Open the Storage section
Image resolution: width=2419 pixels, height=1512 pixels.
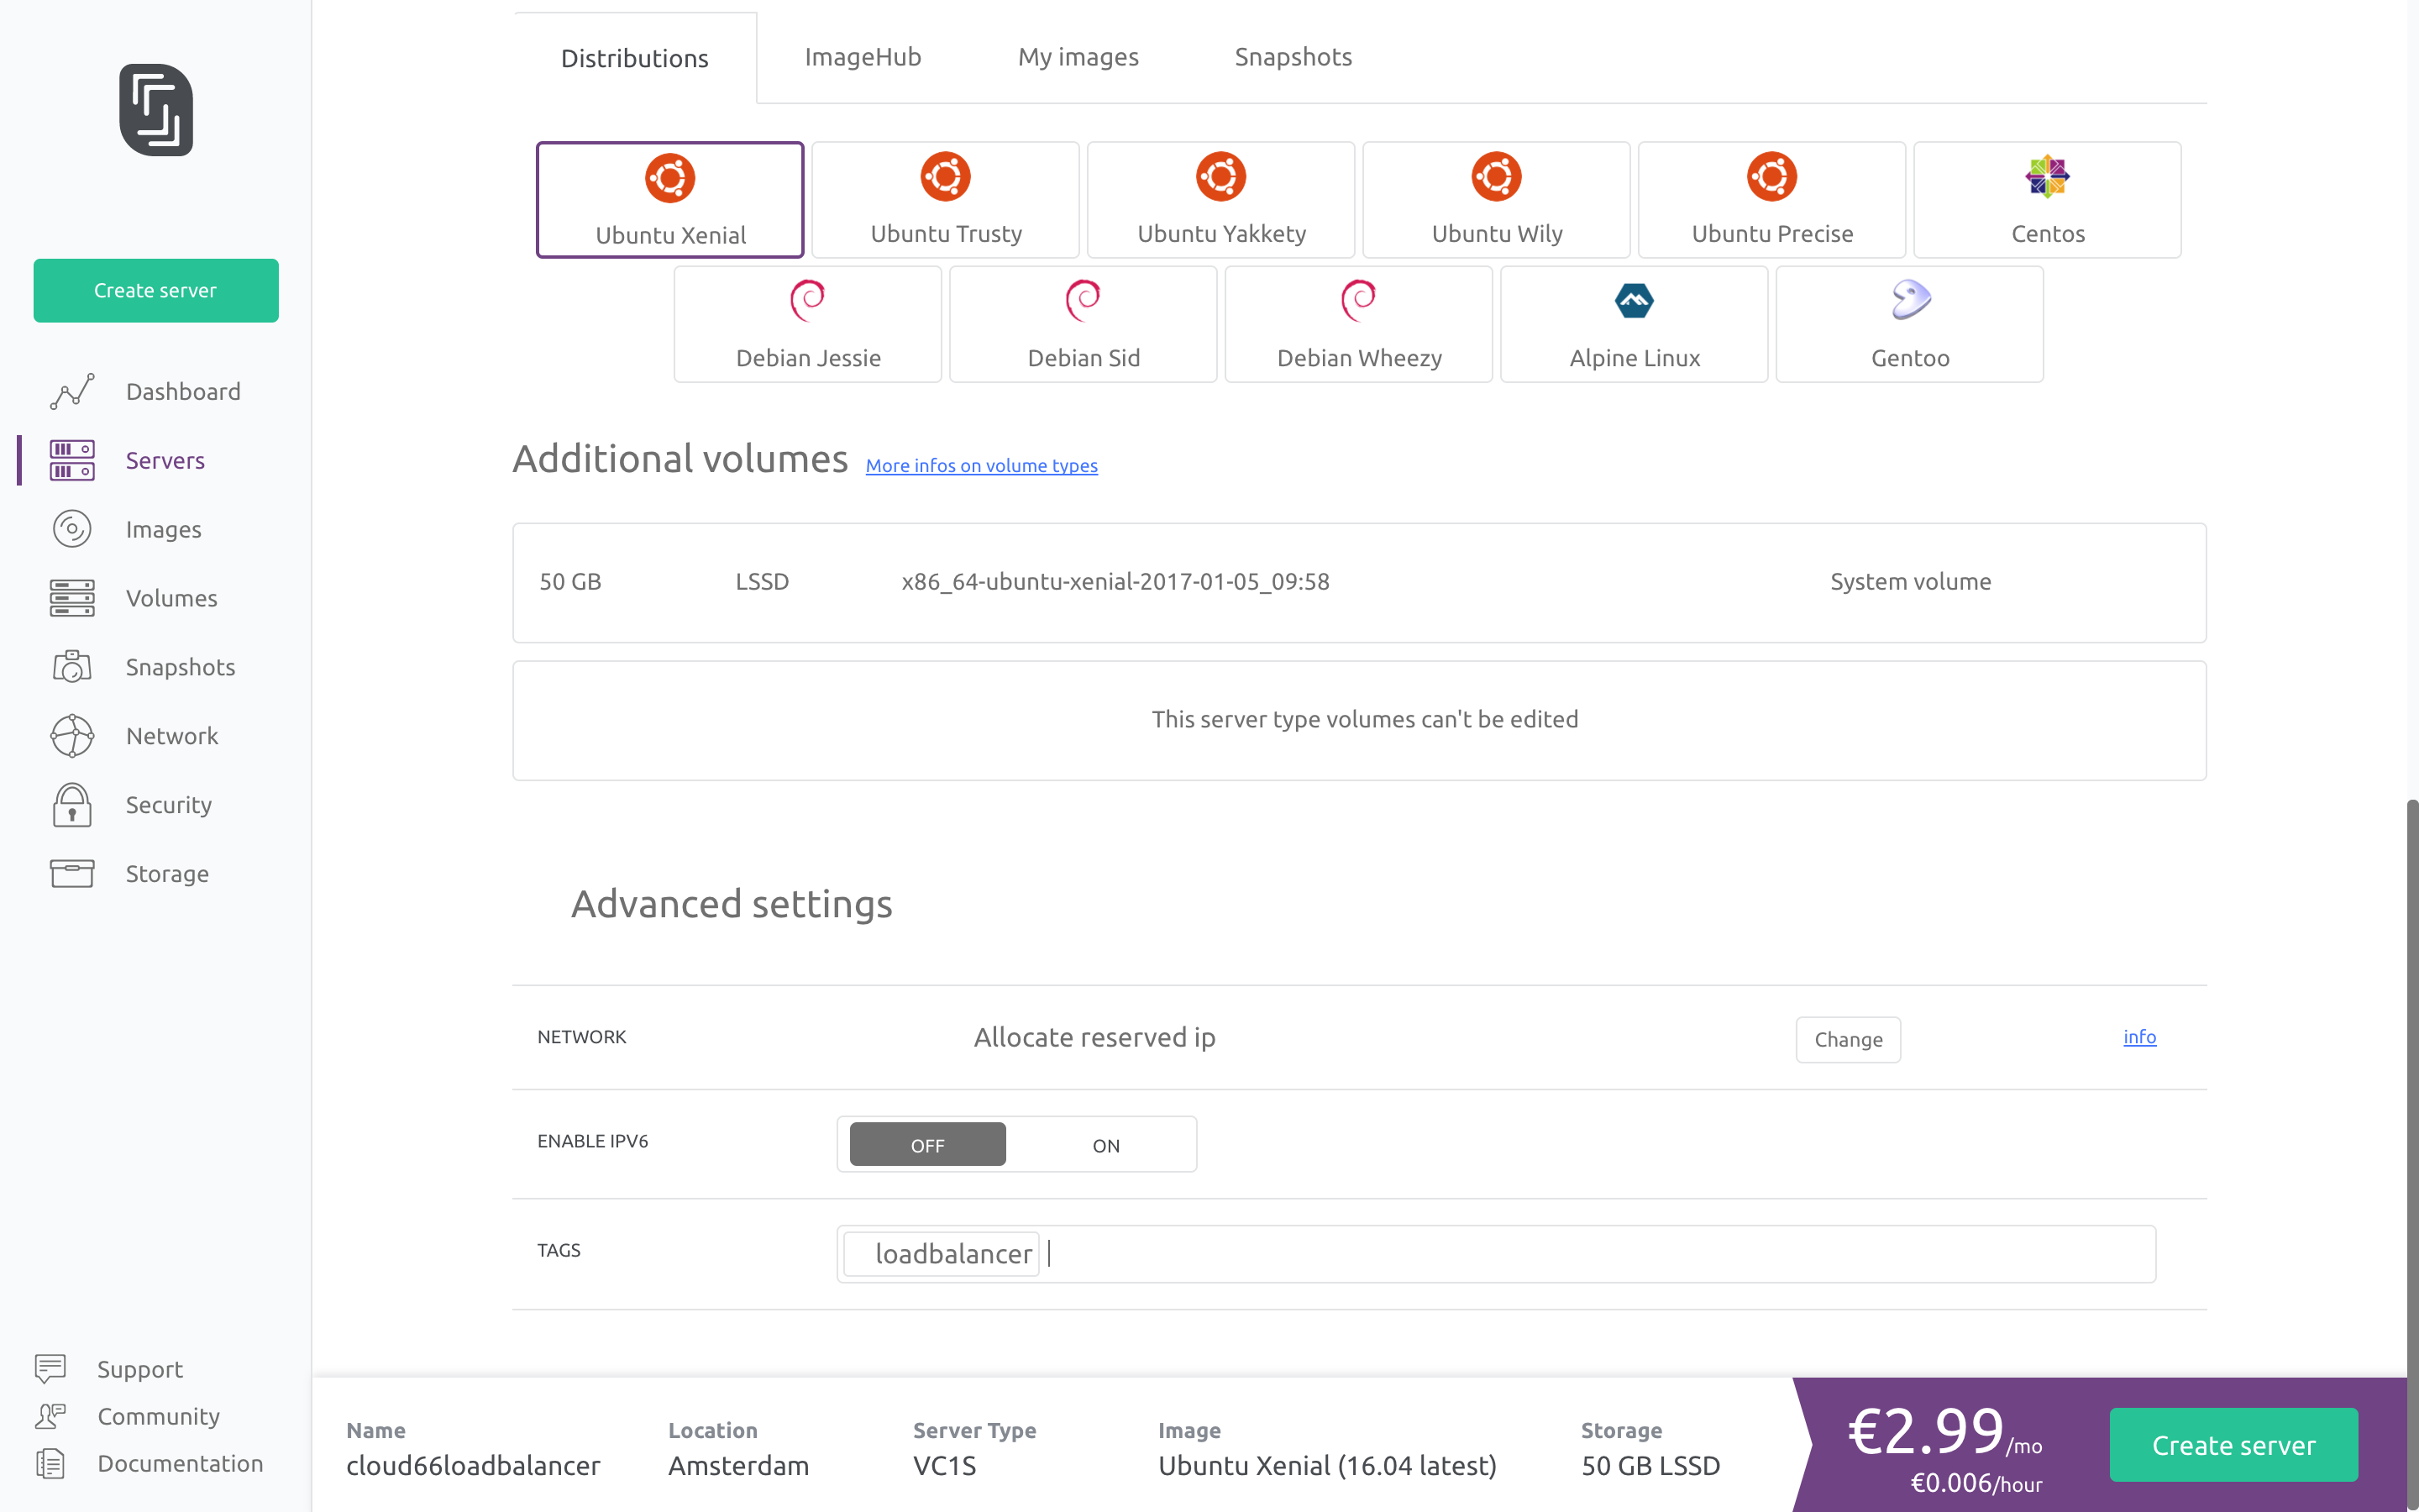click(x=166, y=873)
